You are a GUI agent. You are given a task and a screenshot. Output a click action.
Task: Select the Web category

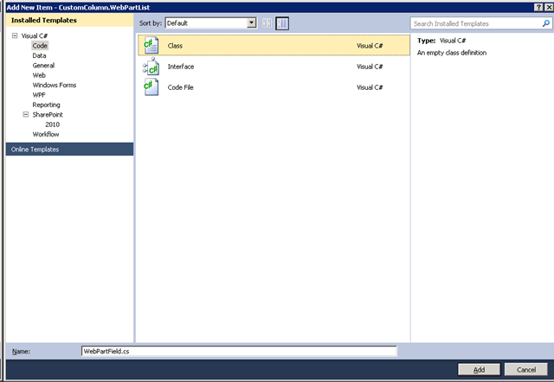39,75
